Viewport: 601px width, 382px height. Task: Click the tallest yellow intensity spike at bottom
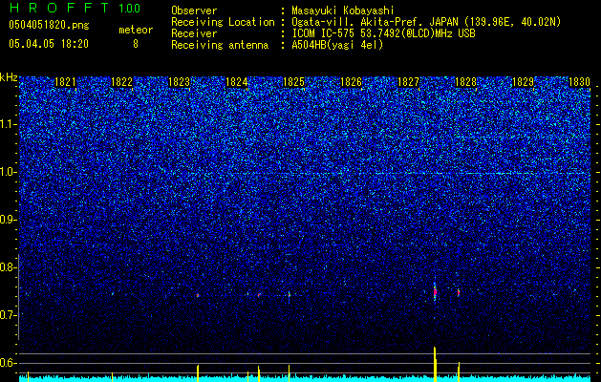coord(435,364)
